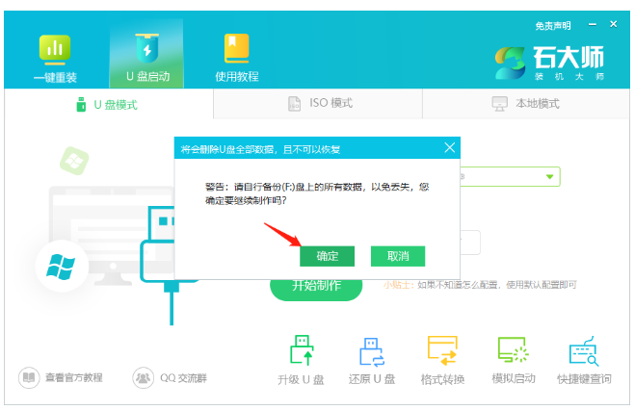Open the QQ交流群 link
Image resolution: width=635 pixels, height=410 pixels.
pyautogui.click(x=171, y=377)
